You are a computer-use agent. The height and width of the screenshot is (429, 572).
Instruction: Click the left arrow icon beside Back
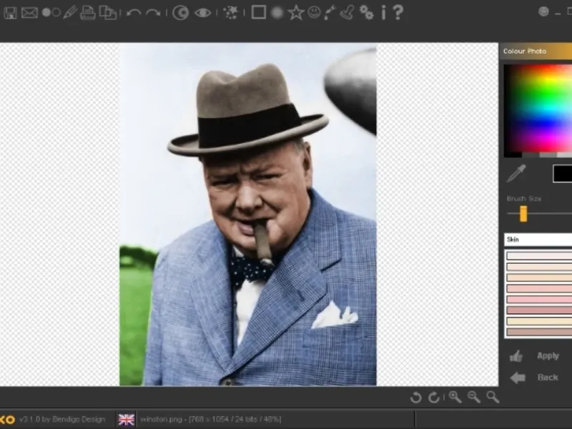pyautogui.click(x=518, y=378)
